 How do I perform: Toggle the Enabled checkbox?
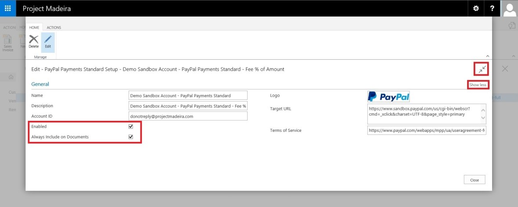(x=131, y=126)
